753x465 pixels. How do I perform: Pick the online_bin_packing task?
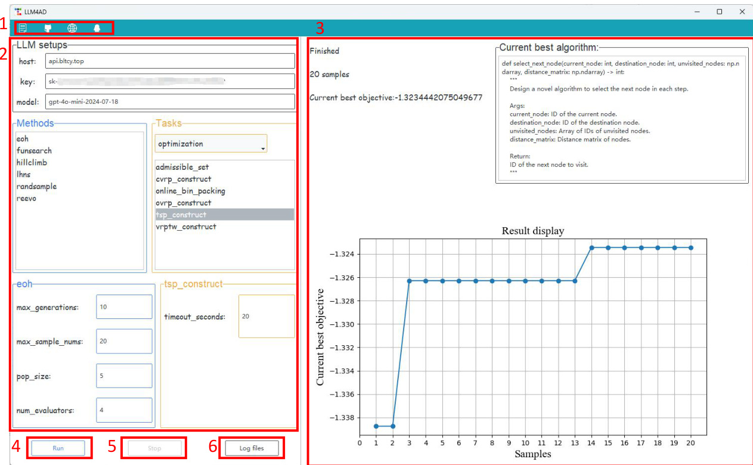tap(190, 191)
